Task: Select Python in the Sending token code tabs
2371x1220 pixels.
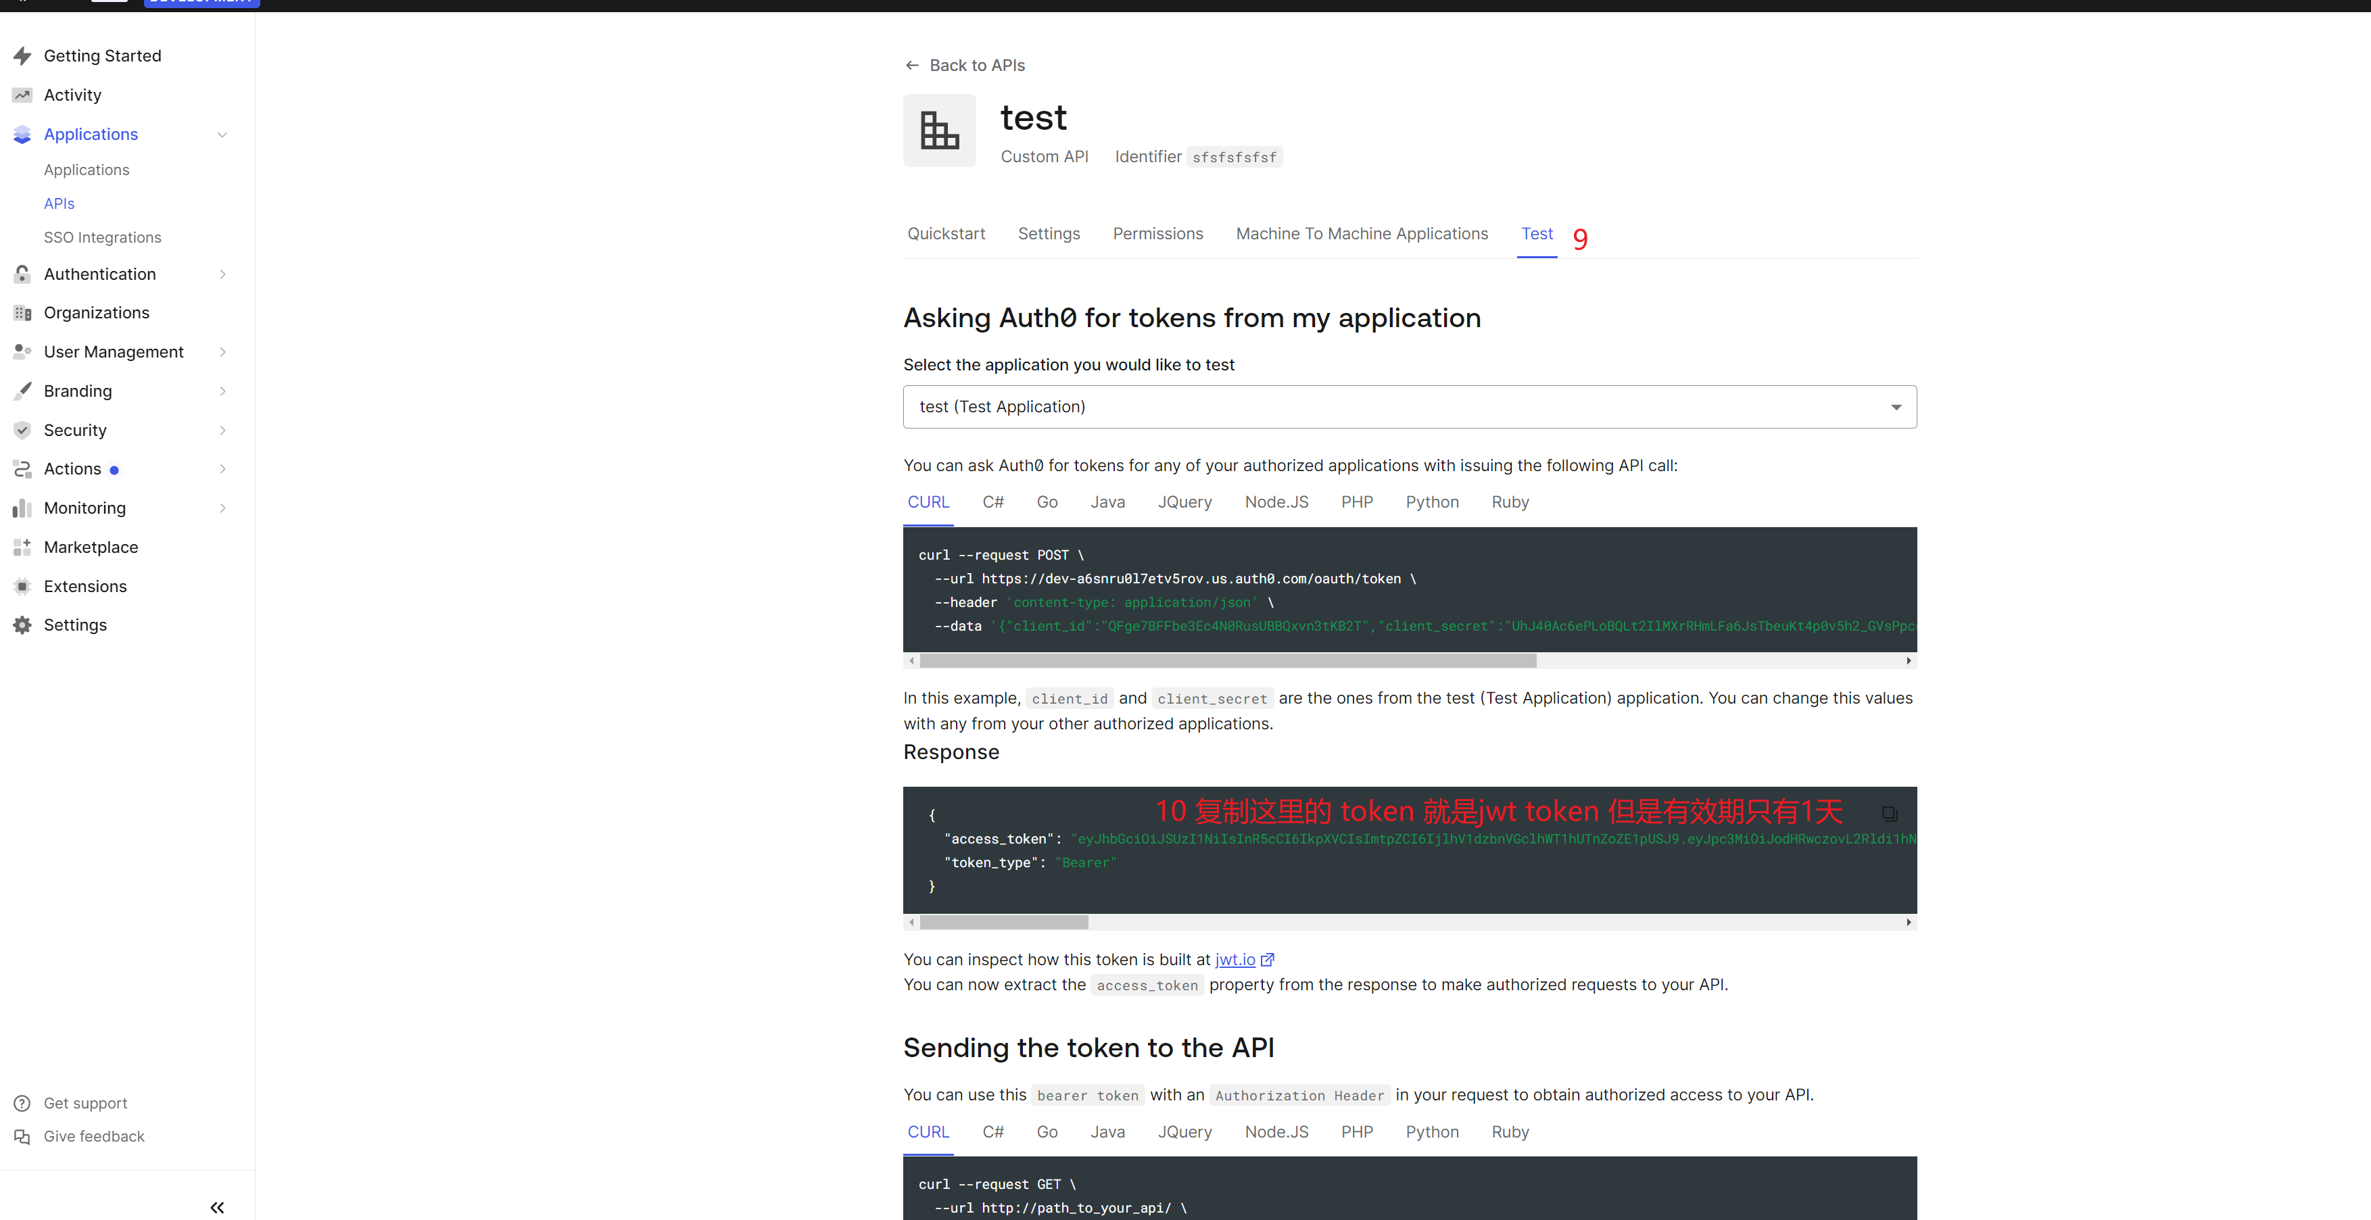Action: coord(1432,1131)
